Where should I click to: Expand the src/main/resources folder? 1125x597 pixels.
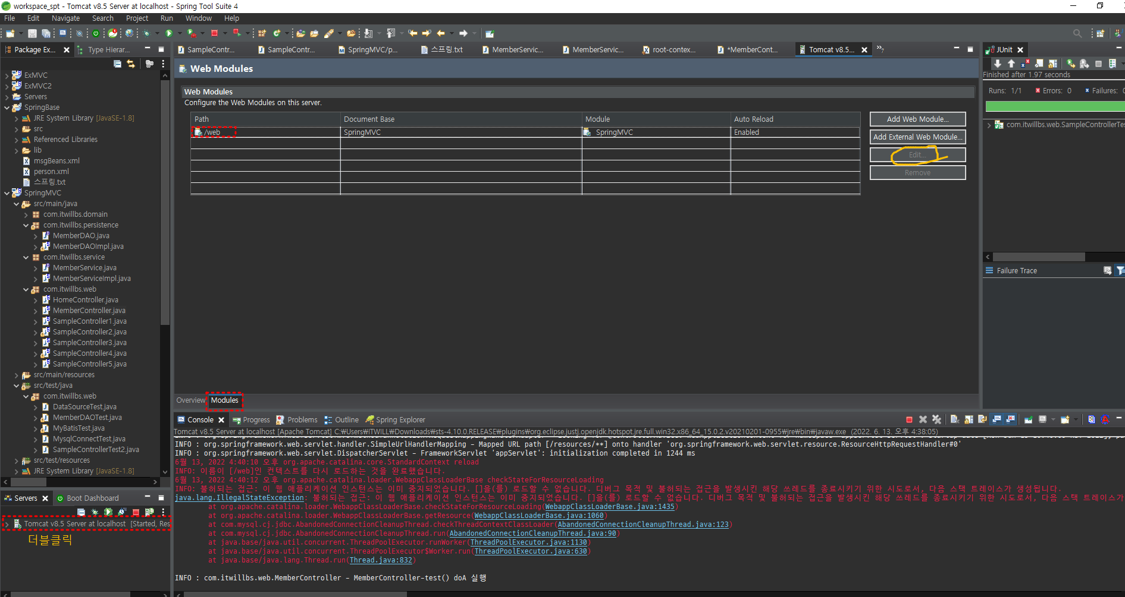(x=16, y=375)
